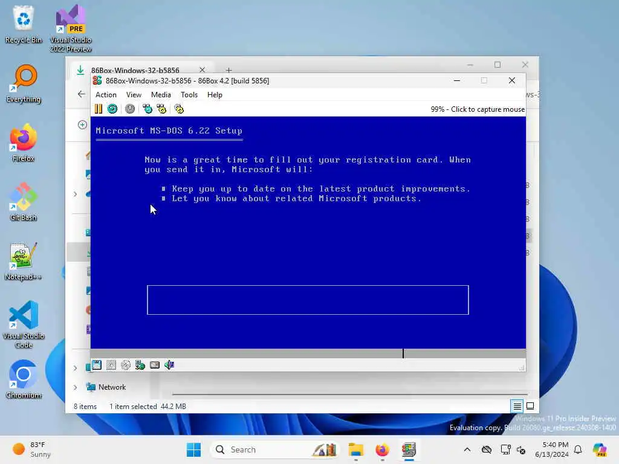619x464 pixels.
Task: Select the Recycle Bin desktop icon
Action: (x=24, y=24)
